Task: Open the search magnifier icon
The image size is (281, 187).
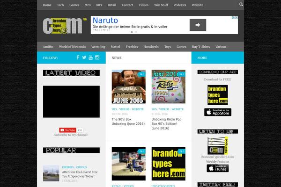Action: (x=241, y=4)
